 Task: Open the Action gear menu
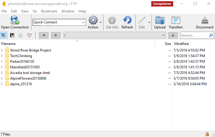pos(93,20)
